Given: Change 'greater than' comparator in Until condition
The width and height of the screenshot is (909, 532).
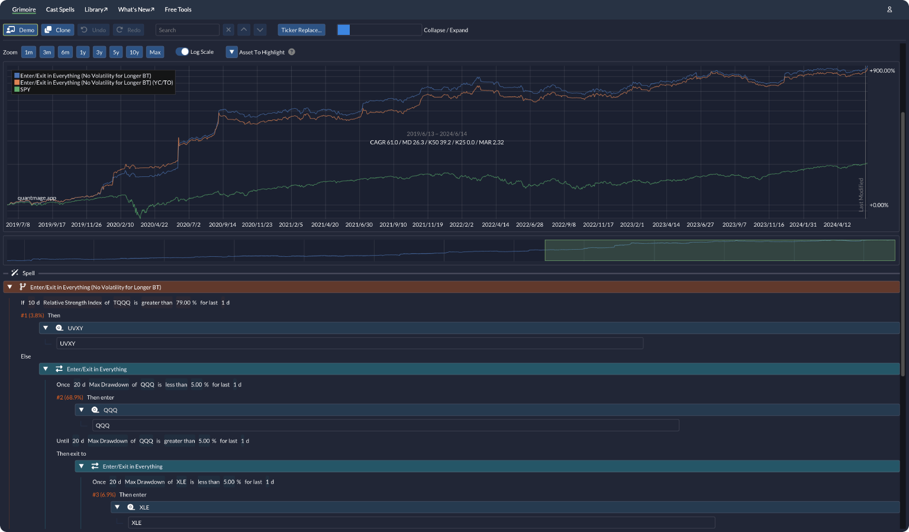Looking at the screenshot, I should pyautogui.click(x=179, y=441).
